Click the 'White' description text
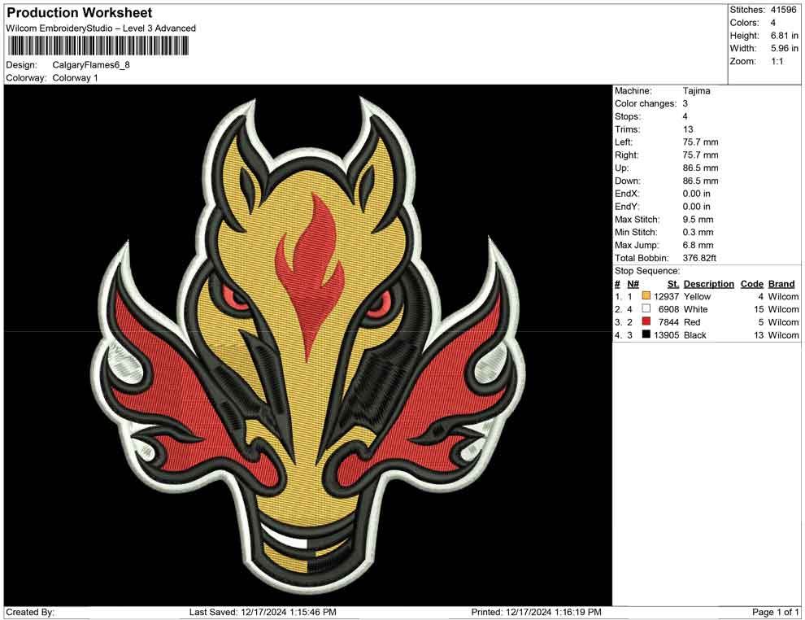Viewport: 805px width, 620px height. [x=695, y=308]
